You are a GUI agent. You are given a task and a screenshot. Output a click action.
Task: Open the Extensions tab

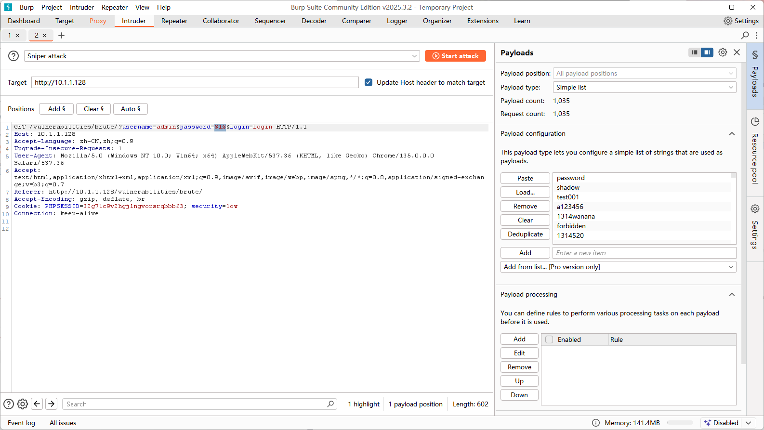(x=483, y=21)
